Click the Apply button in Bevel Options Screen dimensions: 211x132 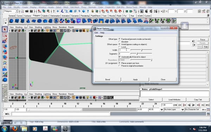pos(135,80)
